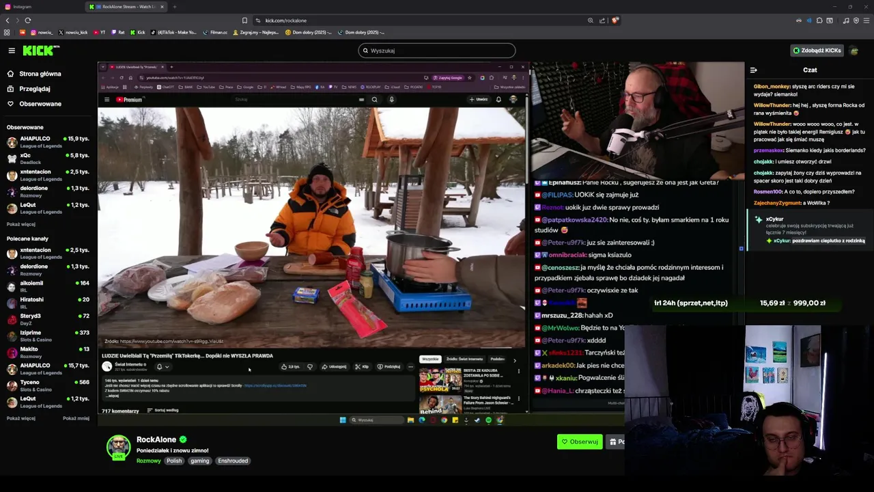Click the share icon in address bar
Screen dimensions: 874x492
[x=602, y=20]
